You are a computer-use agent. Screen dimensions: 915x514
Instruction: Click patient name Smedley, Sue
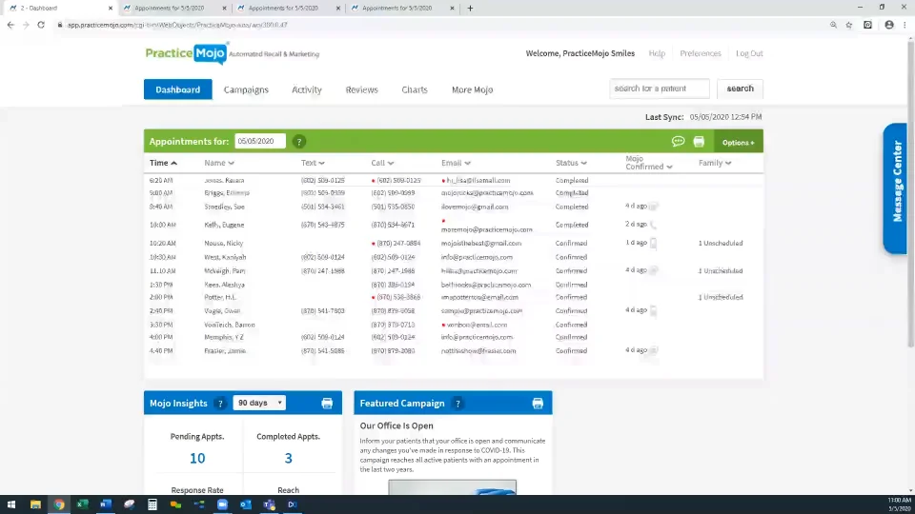click(x=224, y=207)
